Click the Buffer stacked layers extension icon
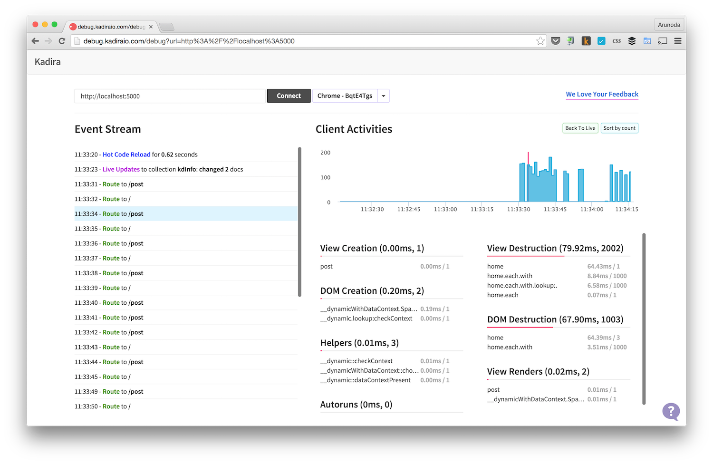The height and width of the screenshot is (464, 713). pyautogui.click(x=632, y=41)
